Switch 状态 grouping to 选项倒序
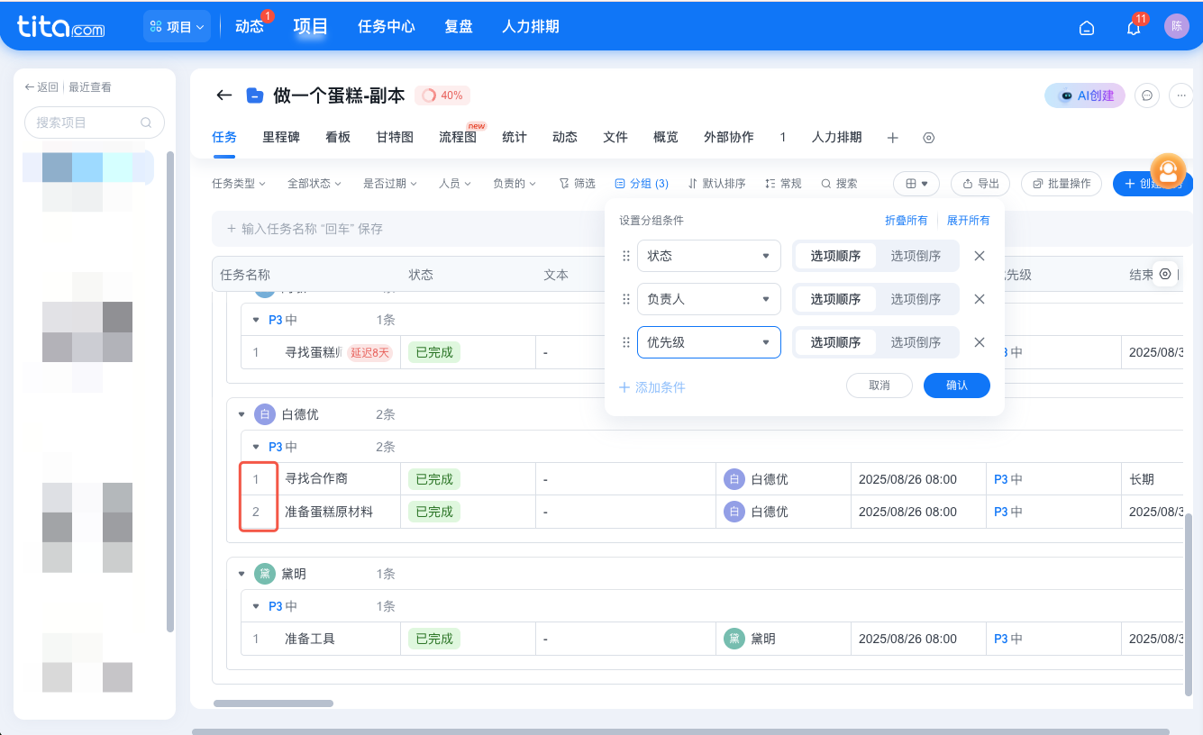The height and width of the screenshot is (735, 1203). coord(917,255)
